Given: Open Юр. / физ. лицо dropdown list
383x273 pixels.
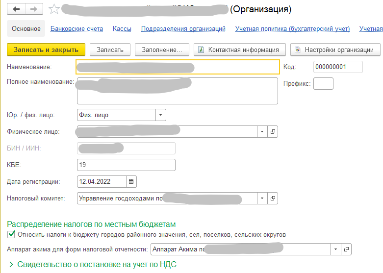Looking at the screenshot, I should [161, 115].
